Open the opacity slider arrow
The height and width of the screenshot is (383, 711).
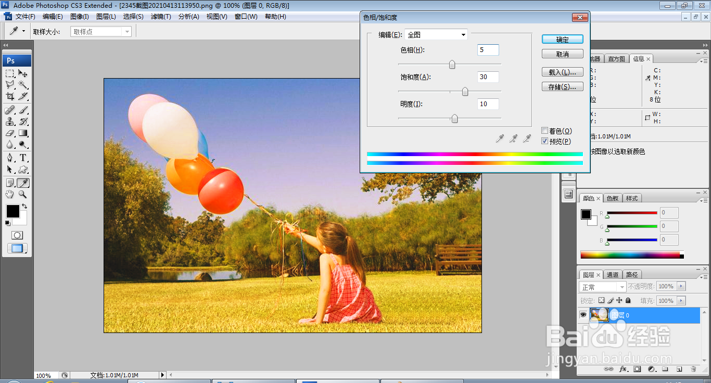(681, 286)
